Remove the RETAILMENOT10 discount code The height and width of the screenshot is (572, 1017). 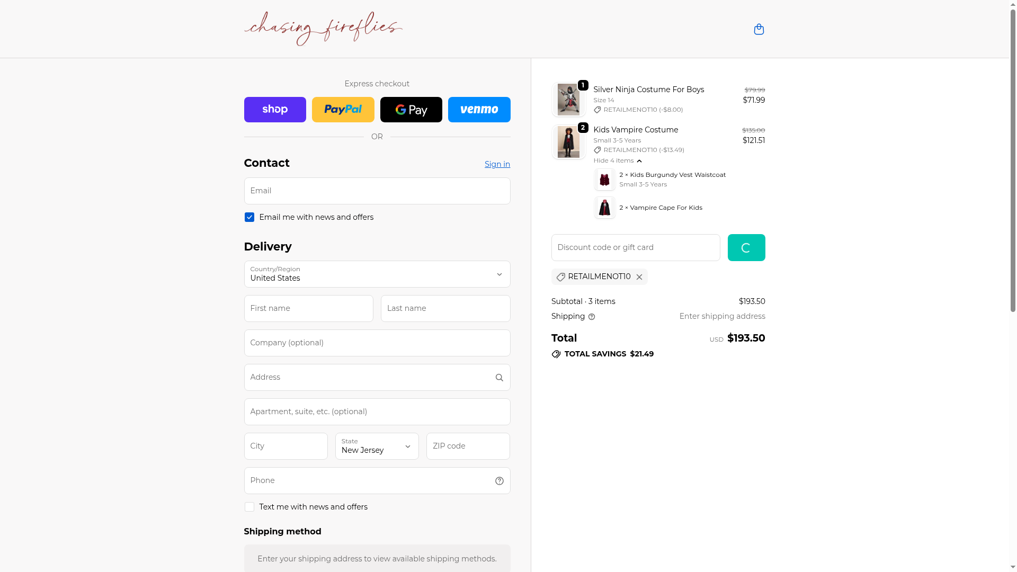[x=639, y=277]
